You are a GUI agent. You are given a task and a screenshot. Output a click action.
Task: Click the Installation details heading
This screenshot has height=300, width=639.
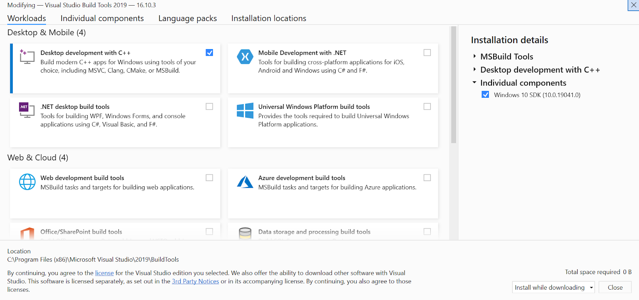pyautogui.click(x=509, y=40)
